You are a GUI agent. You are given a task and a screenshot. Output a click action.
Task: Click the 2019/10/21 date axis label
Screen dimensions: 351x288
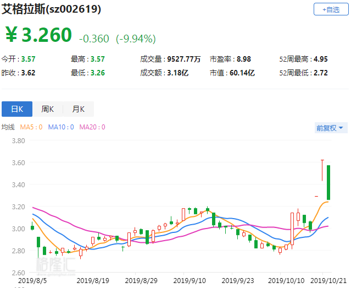point(328,281)
